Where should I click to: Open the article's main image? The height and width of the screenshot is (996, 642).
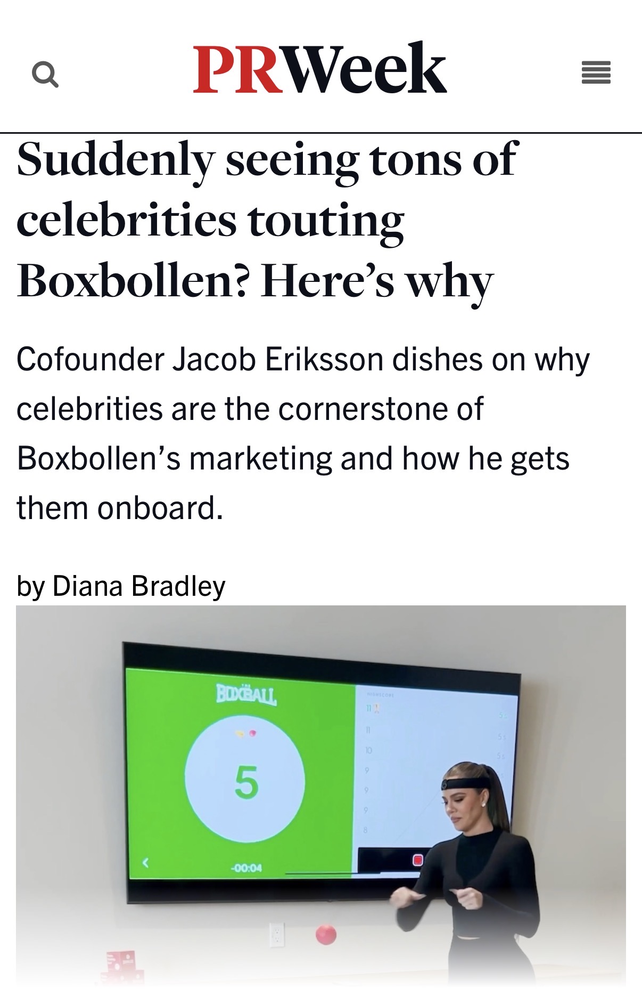click(x=321, y=795)
